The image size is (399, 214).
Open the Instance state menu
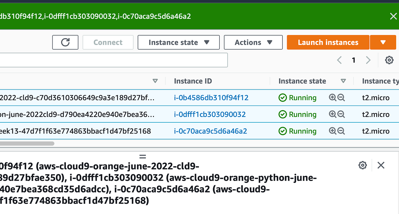coord(178,42)
